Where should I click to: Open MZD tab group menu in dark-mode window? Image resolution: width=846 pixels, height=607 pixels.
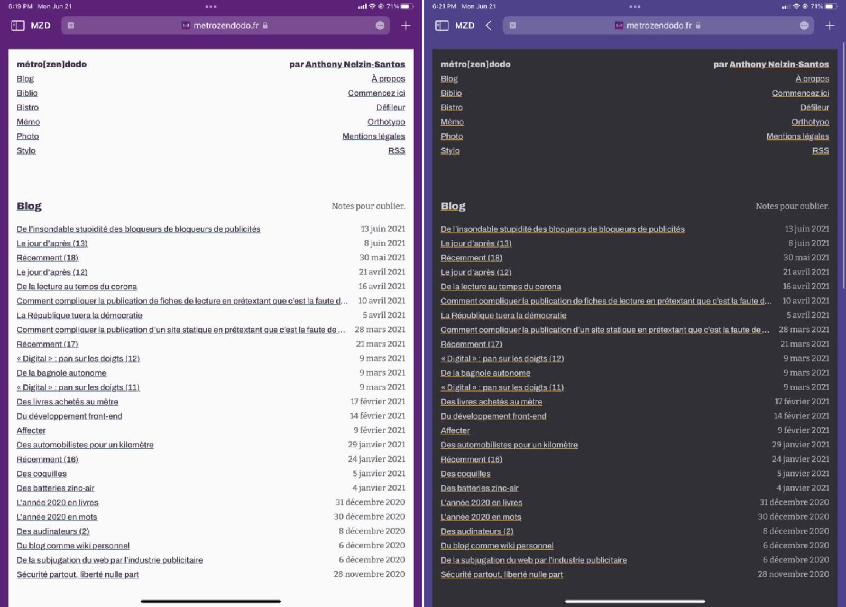pyautogui.click(x=465, y=25)
